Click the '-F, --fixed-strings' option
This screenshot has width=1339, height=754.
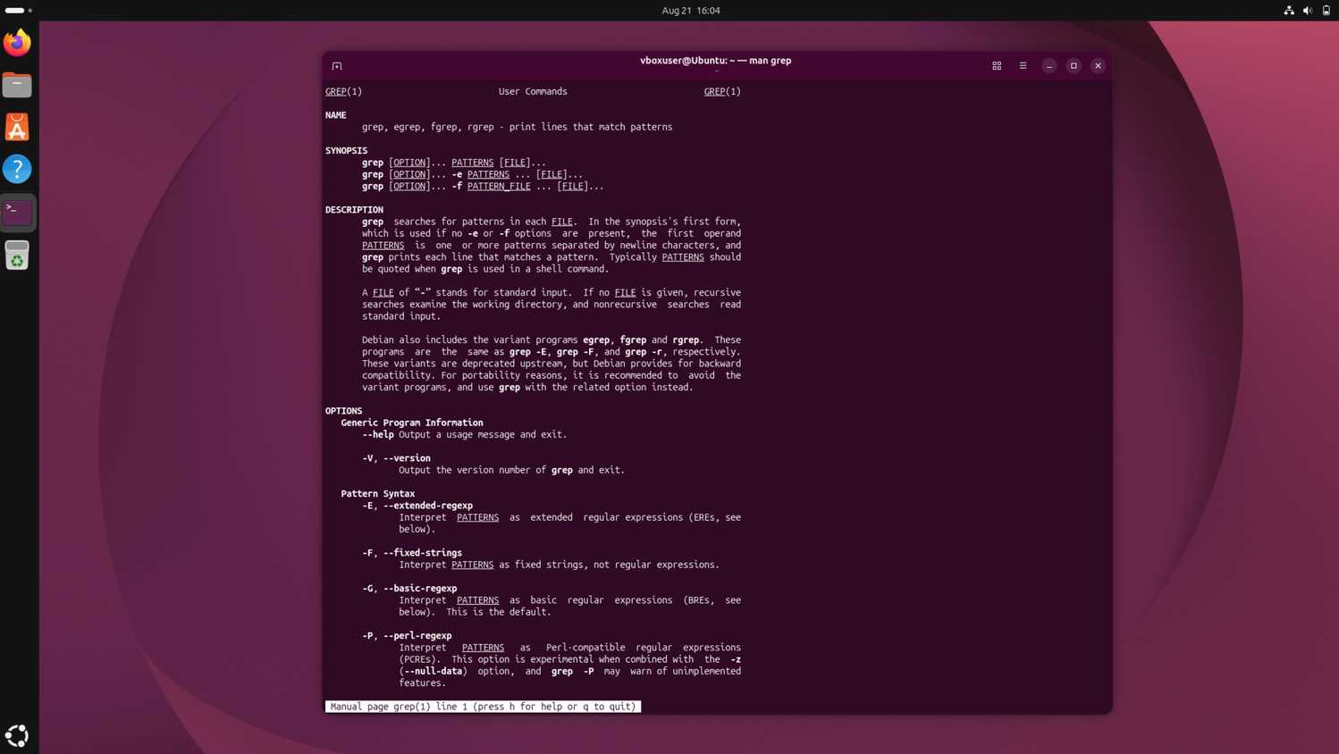click(412, 553)
